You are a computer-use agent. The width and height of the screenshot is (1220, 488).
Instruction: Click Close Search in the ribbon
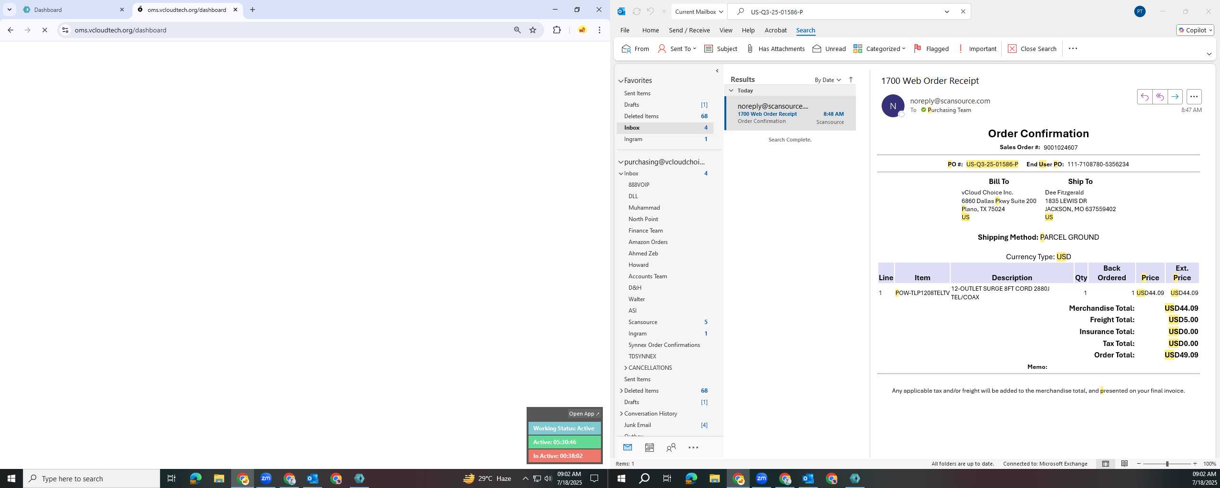[x=1032, y=49]
